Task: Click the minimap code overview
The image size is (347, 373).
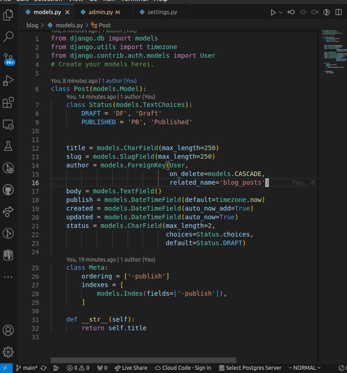Action: click(x=335, y=51)
